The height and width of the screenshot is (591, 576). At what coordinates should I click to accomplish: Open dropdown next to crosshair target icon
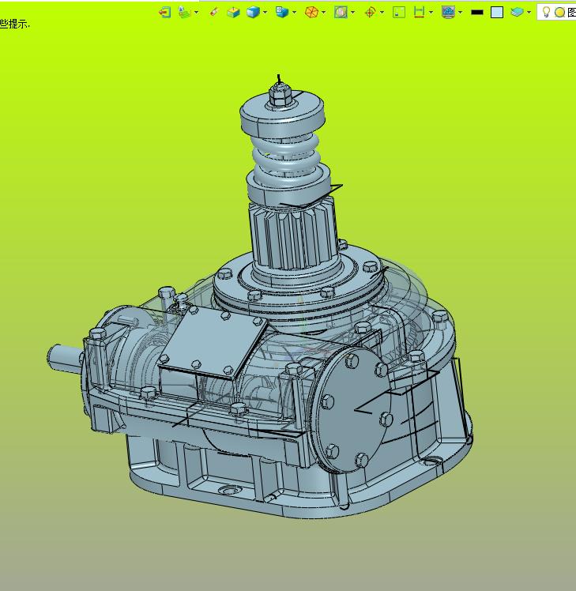(x=382, y=13)
